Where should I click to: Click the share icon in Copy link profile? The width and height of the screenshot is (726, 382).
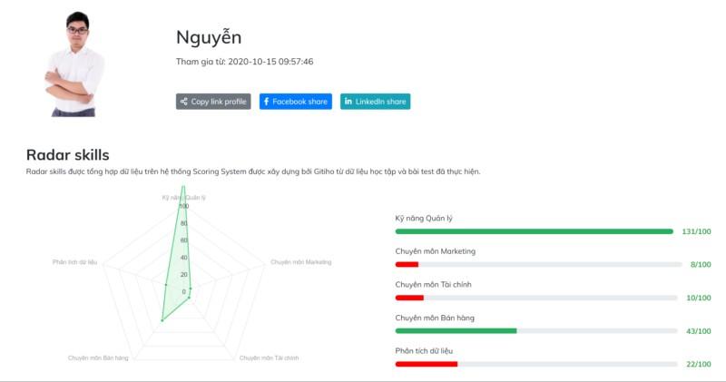pyautogui.click(x=183, y=102)
